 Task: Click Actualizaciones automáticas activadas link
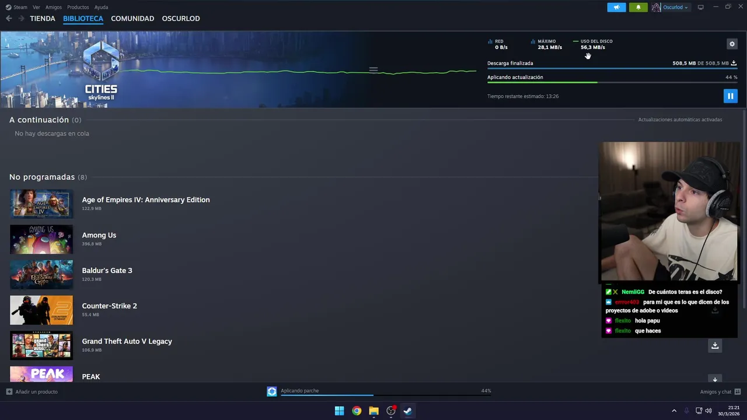pos(680,120)
